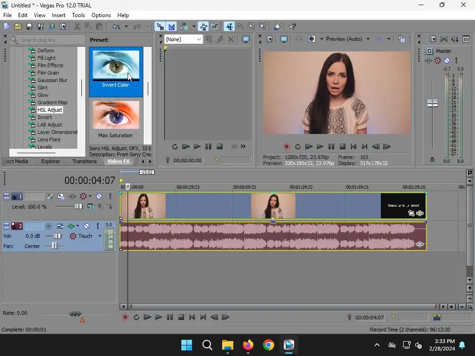Screen dimensions: 475x356
Task: Click the trimmer Play button
Action: (x=197, y=146)
